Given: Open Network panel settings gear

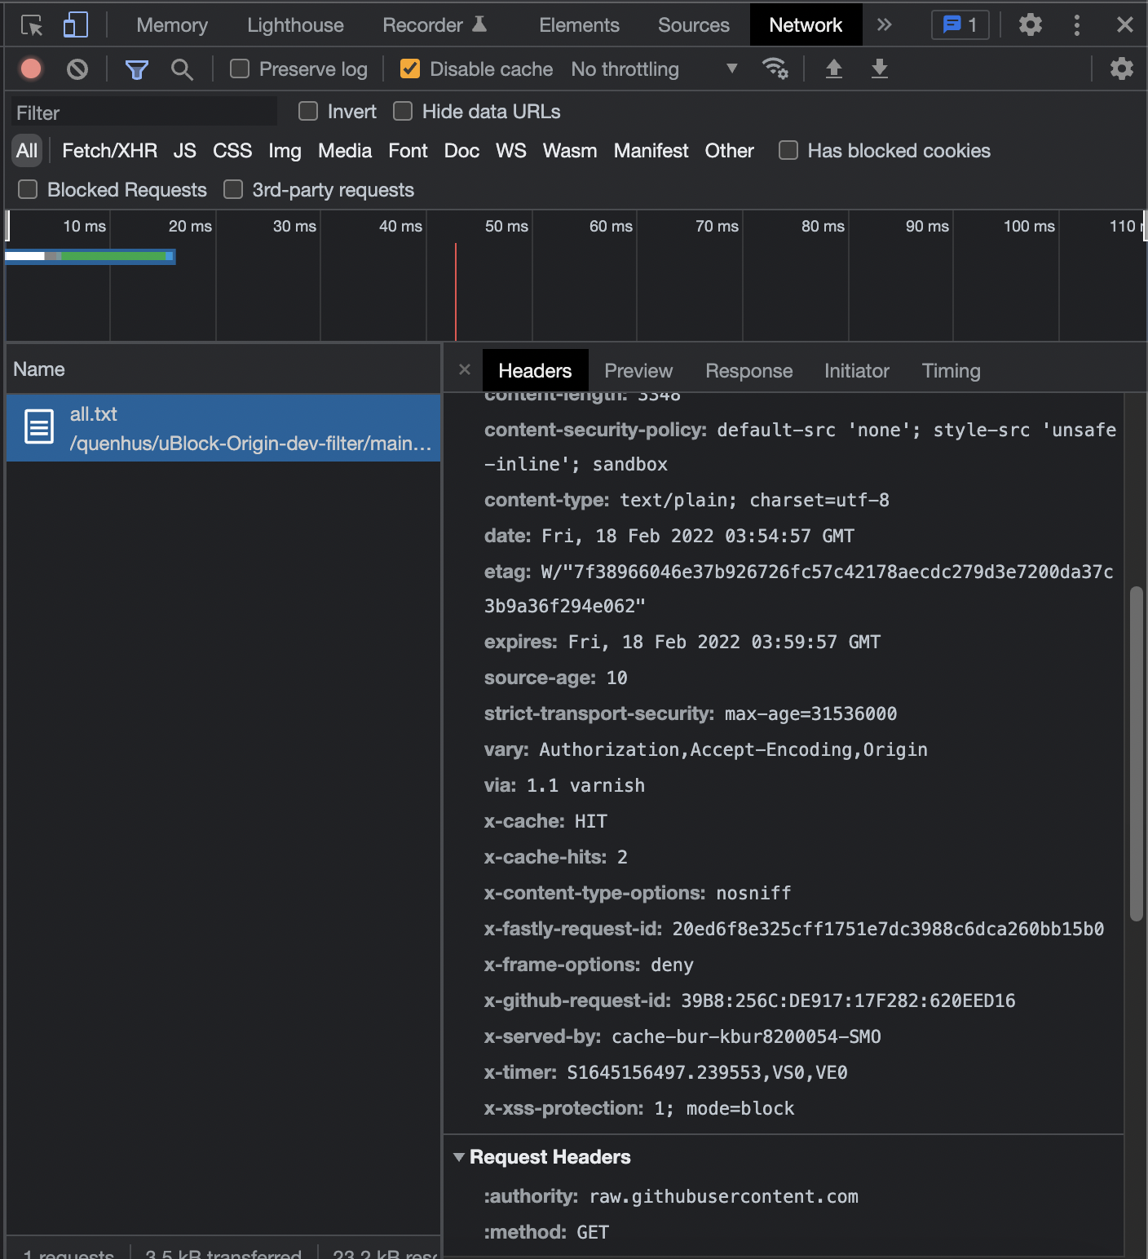Looking at the screenshot, I should 1122,68.
